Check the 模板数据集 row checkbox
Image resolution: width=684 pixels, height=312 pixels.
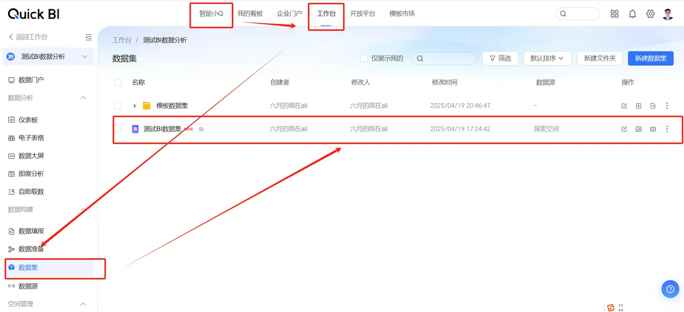point(118,106)
